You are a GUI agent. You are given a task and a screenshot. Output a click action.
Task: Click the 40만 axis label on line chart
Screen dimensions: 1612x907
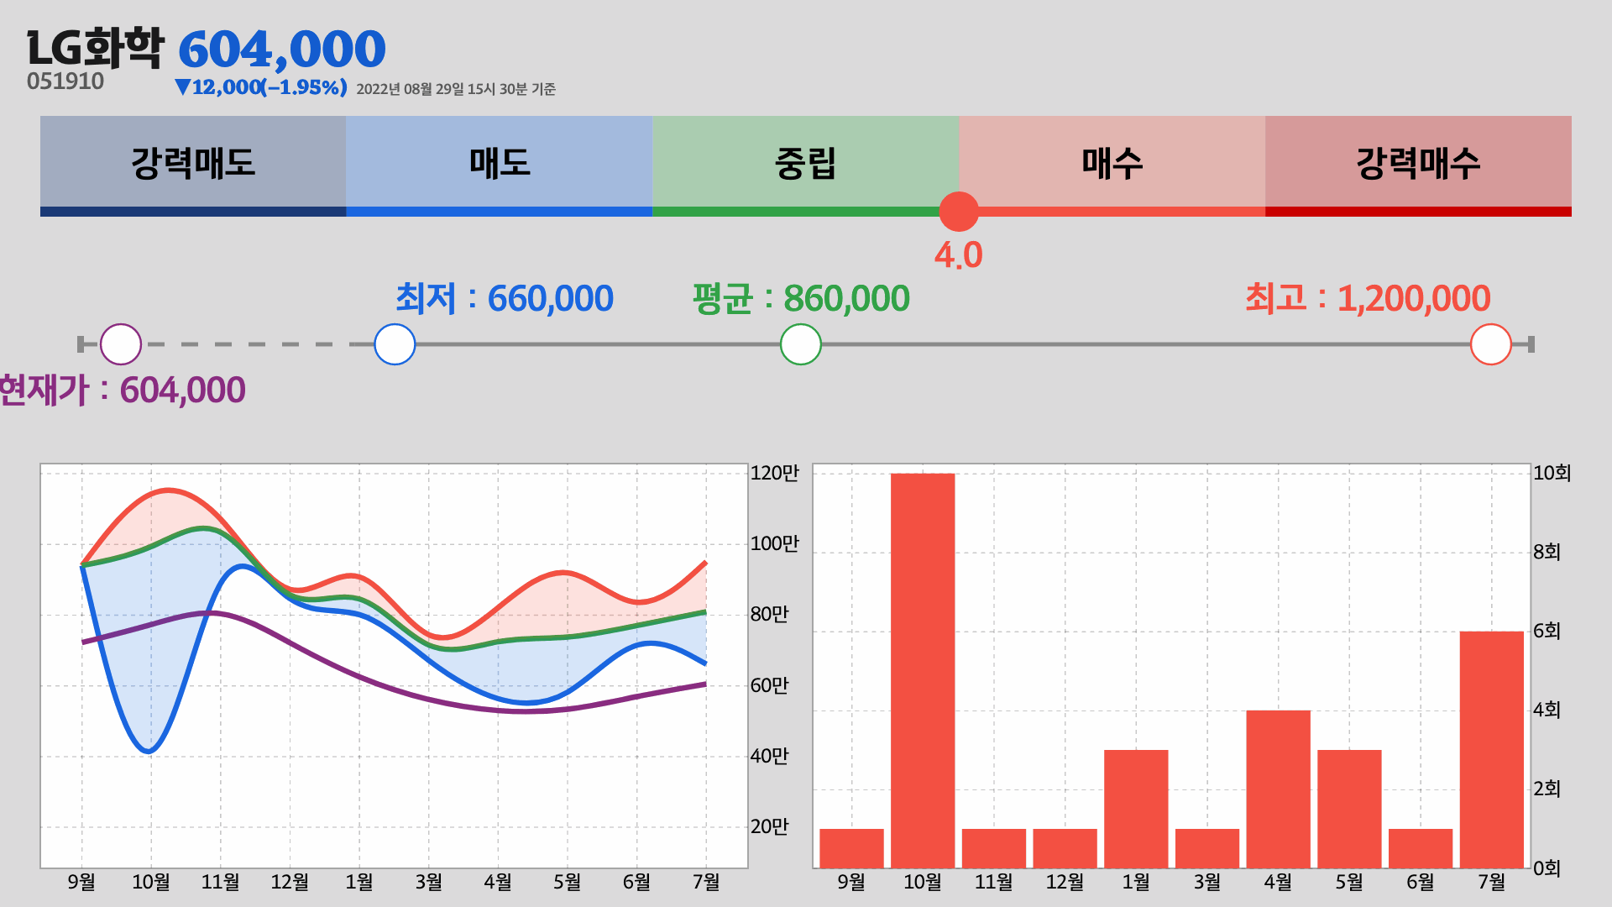pos(770,756)
